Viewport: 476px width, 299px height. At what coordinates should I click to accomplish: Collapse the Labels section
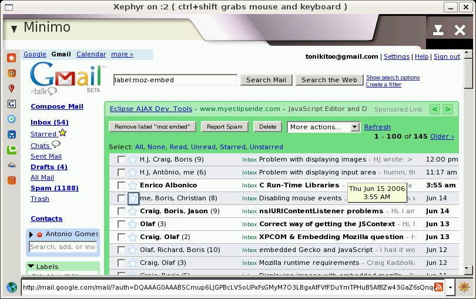[31, 266]
